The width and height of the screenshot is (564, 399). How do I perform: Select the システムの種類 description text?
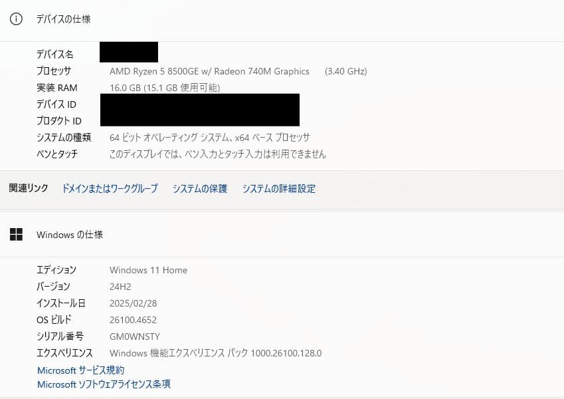point(213,137)
